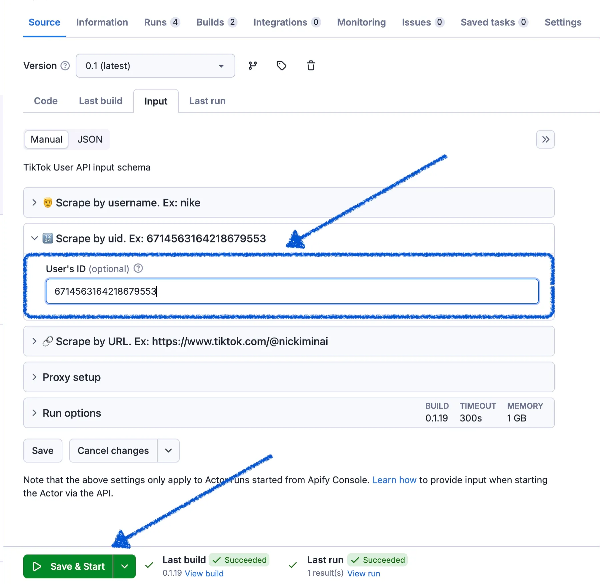The width and height of the screenshot is (600, 584).
Task: Expand the Scrape by username section
Action: pyautogui.click(x=289, y=203)
